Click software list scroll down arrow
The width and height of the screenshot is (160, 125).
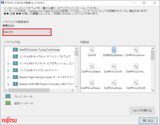tap(76, 87)
